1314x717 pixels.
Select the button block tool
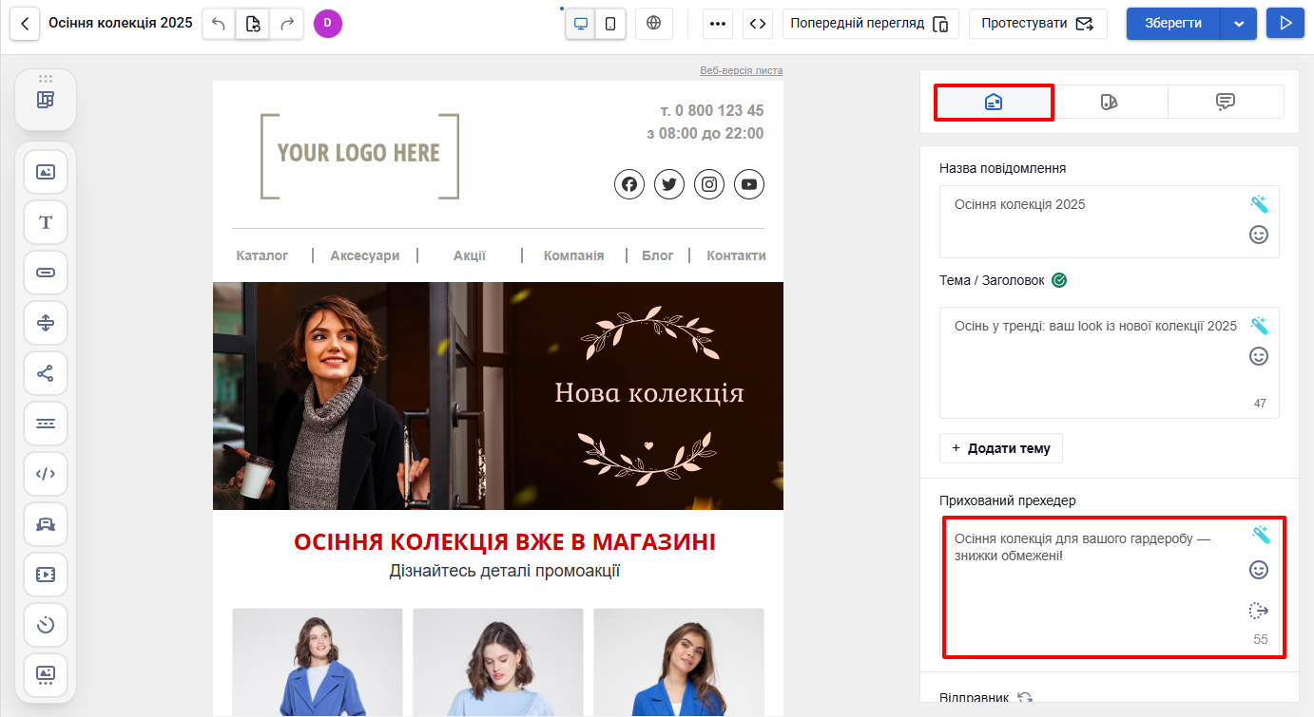point(46,273)
